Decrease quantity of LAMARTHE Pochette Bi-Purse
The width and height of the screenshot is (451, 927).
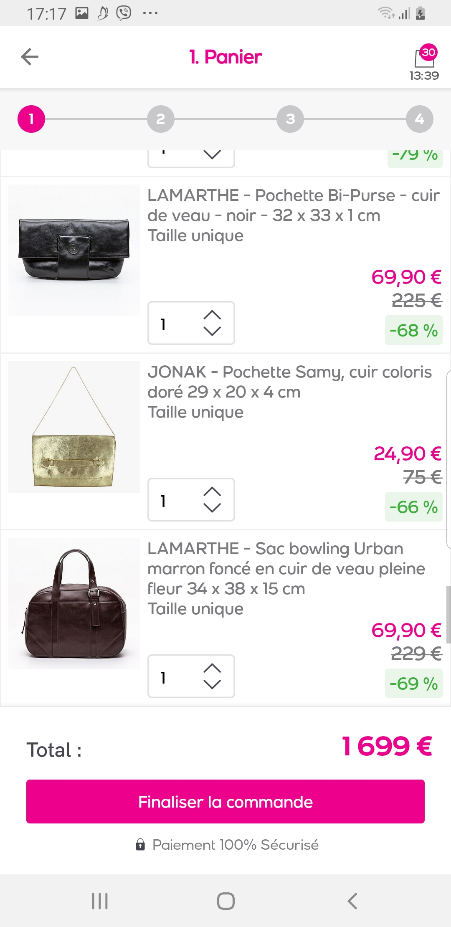[212, 332]
